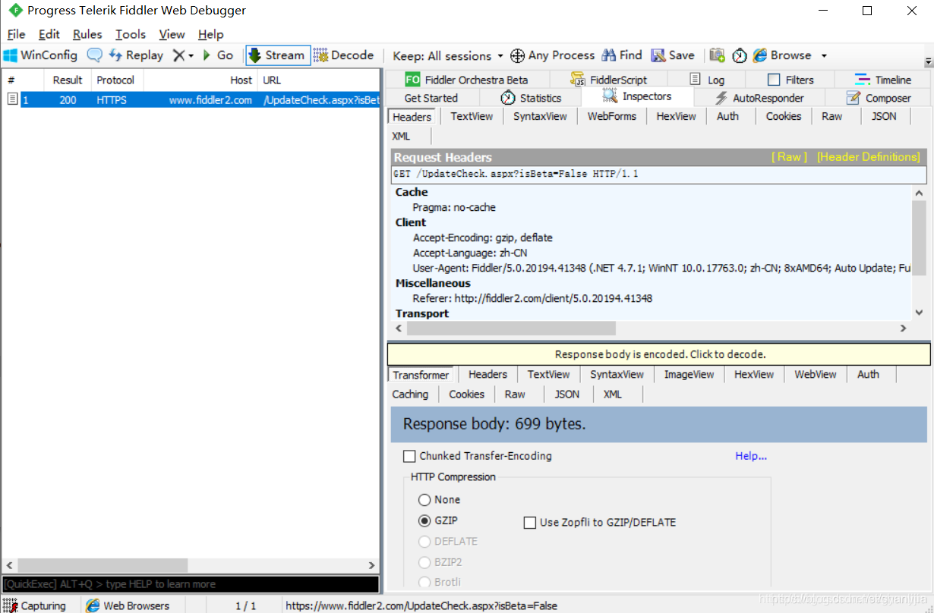
Task: Select the response Caching tab
Action: [410, 394]
